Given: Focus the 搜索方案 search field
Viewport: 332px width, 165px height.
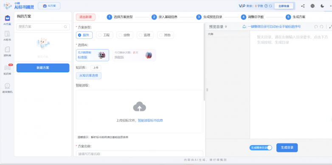Looking at the screenshot, I should [43, 27].
